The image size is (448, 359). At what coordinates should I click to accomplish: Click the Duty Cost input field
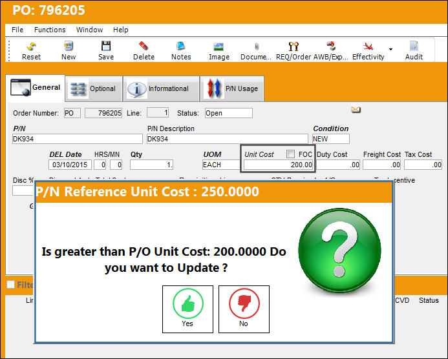338,165
